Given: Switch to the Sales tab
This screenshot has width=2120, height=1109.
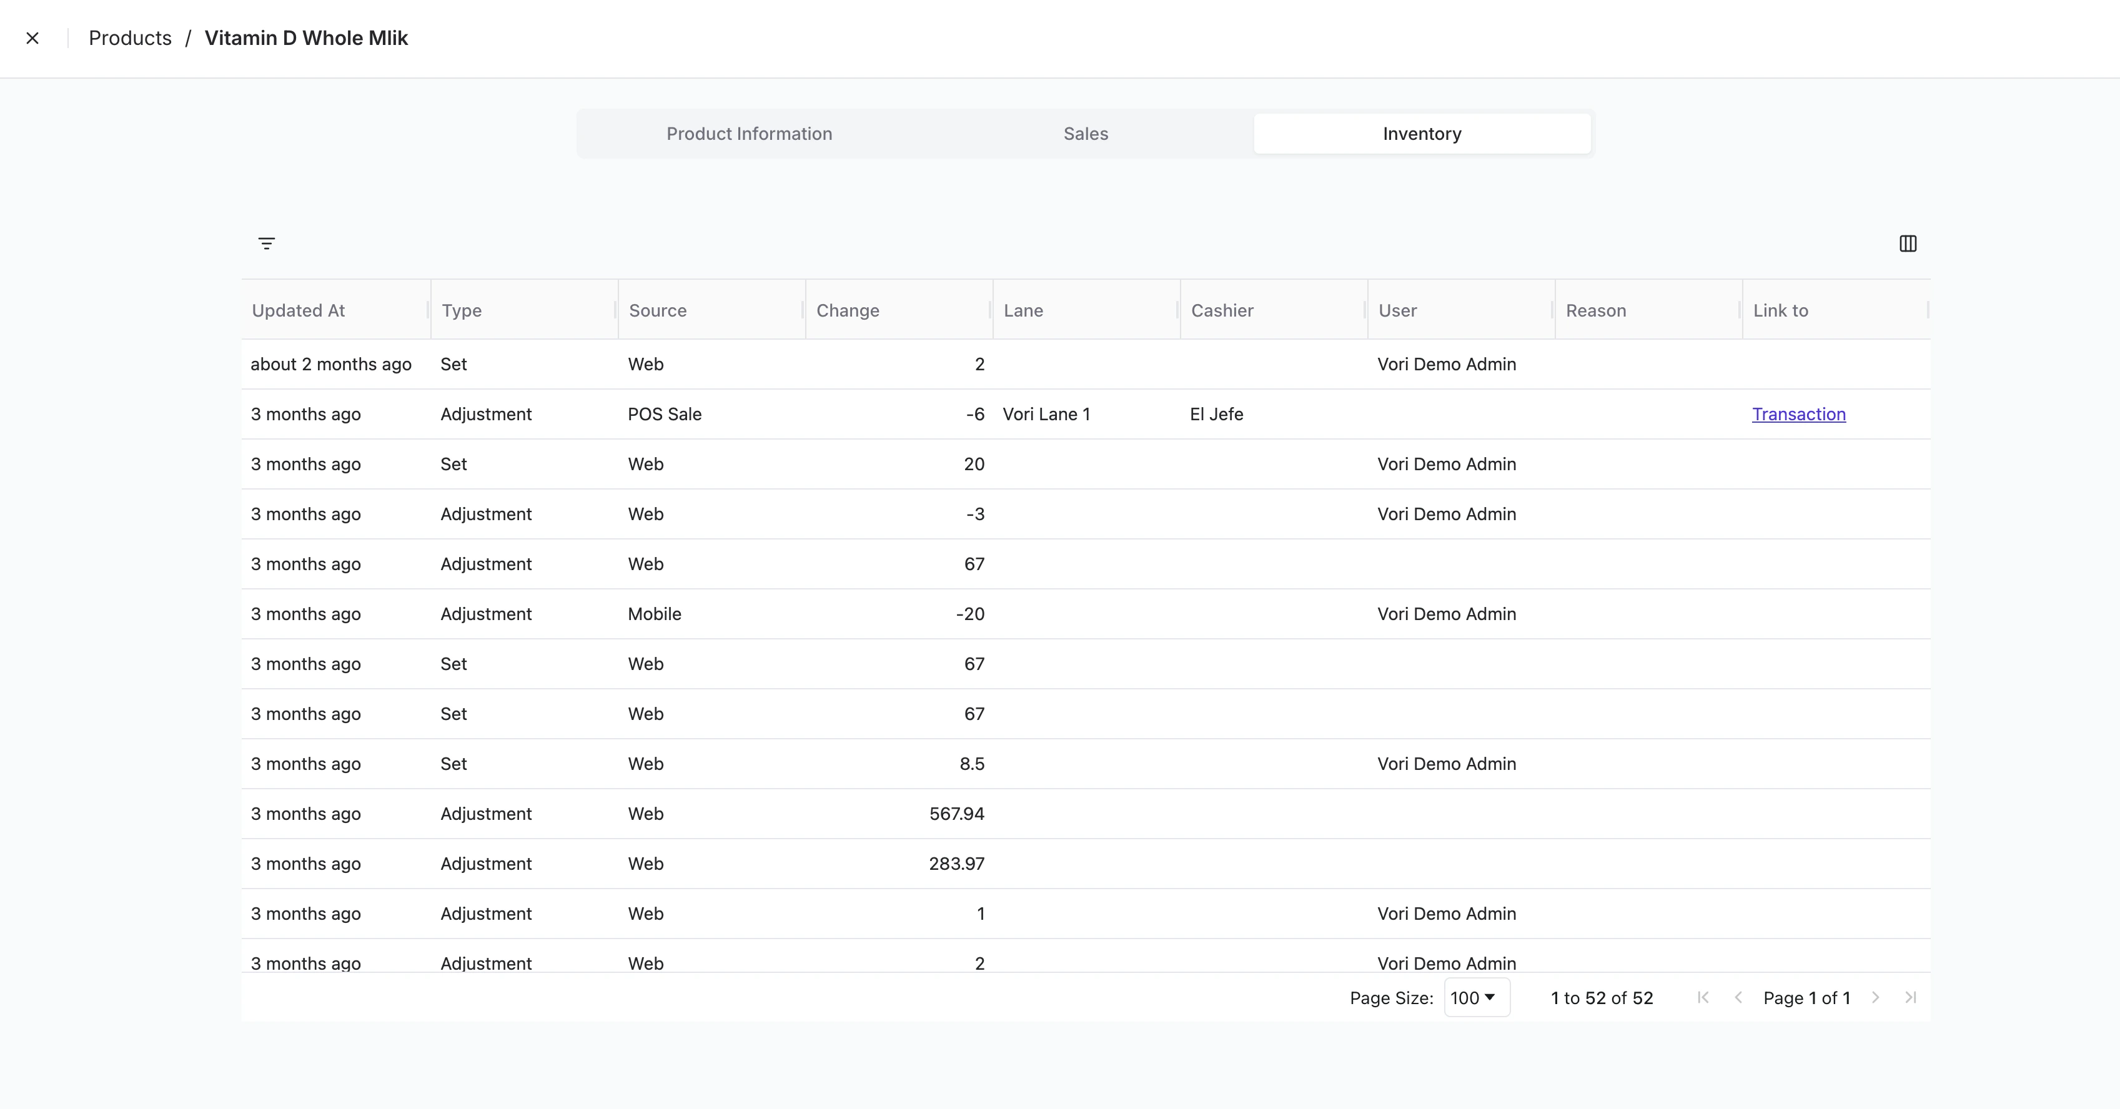Looking at the screenshot, I should pos(1086,133).
